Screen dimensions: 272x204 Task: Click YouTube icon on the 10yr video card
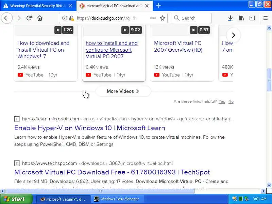(20, 75)
